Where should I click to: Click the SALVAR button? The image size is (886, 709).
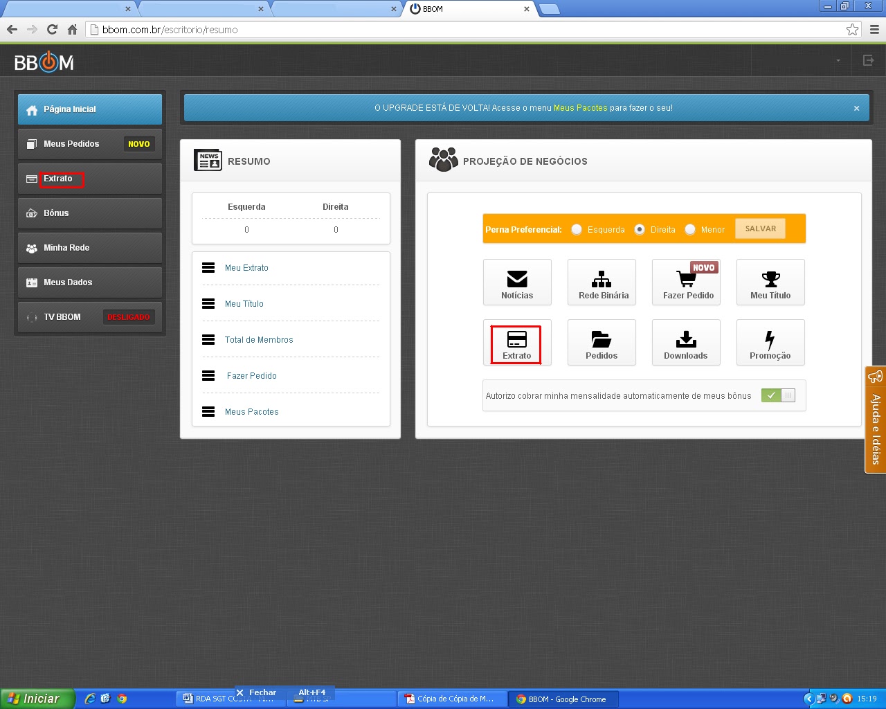760,228
